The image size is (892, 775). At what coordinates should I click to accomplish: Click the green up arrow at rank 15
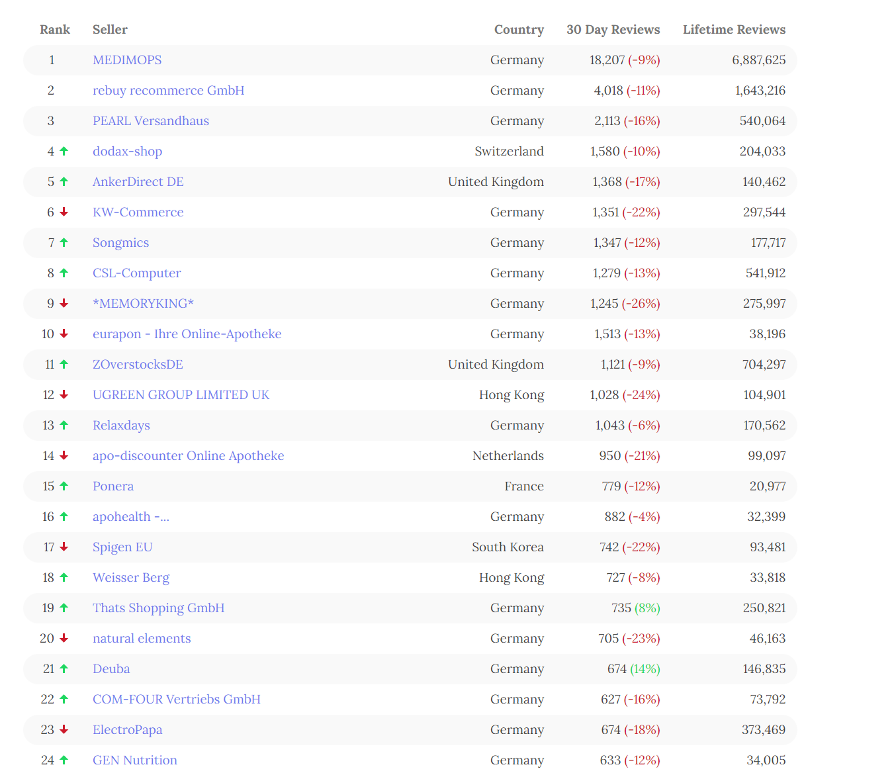click(x=64, y=486)
